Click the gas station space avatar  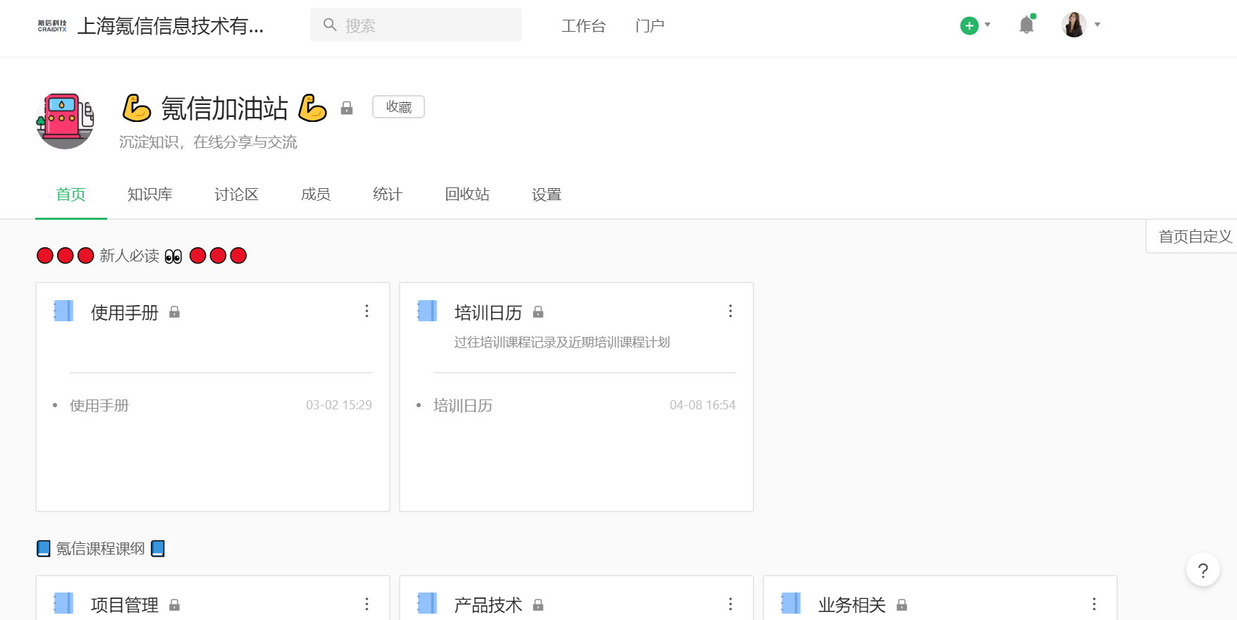pos(65,120)
